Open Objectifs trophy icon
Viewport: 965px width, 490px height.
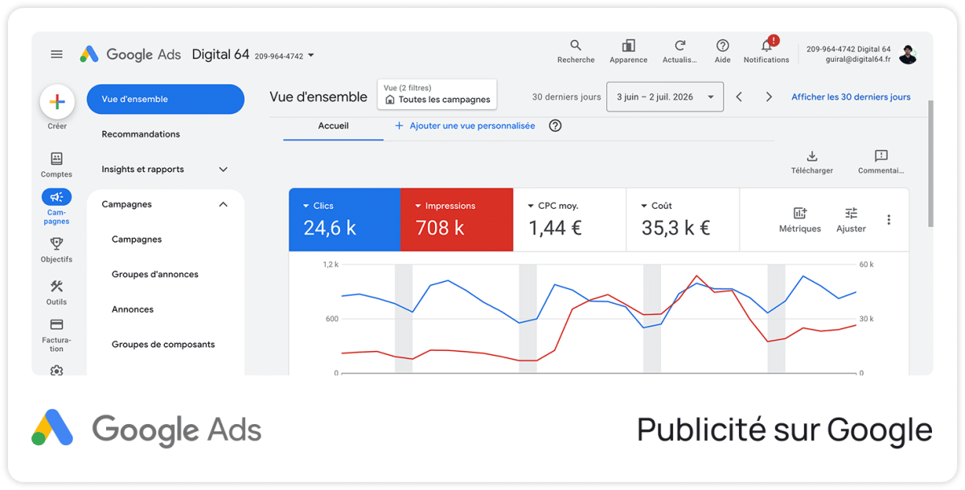tap(56, 243)
